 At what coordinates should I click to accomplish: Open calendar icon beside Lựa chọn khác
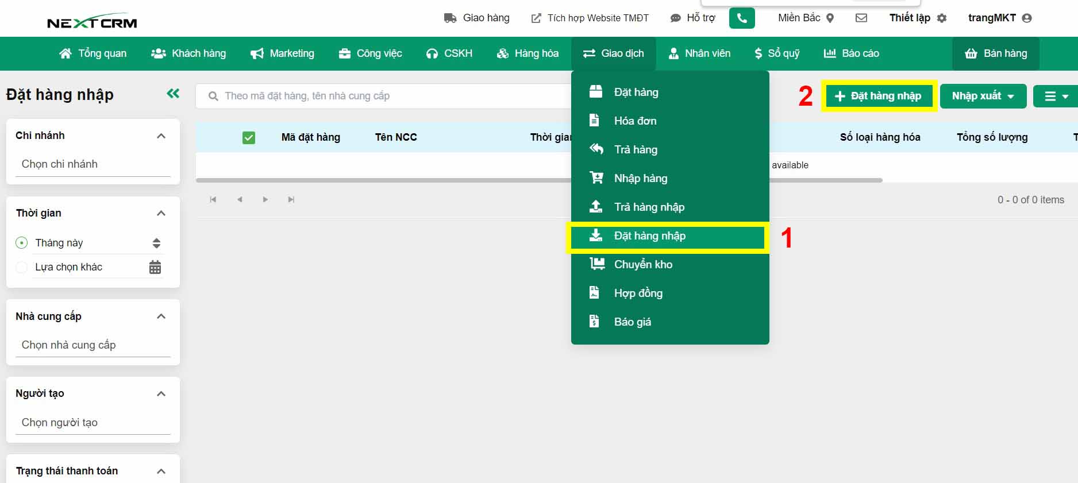point(155,267)
